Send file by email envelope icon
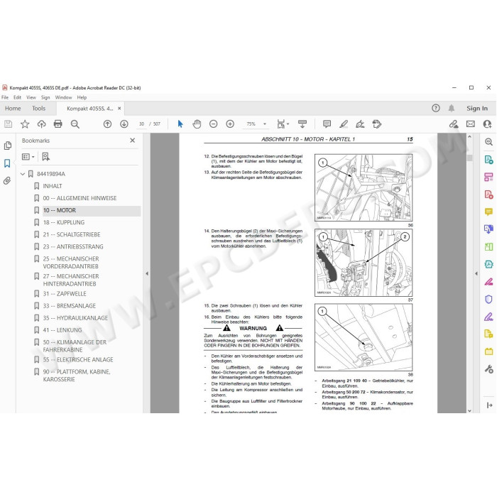Image resolution: width=497 pixels, height=497 pixels. pos(470,124)
